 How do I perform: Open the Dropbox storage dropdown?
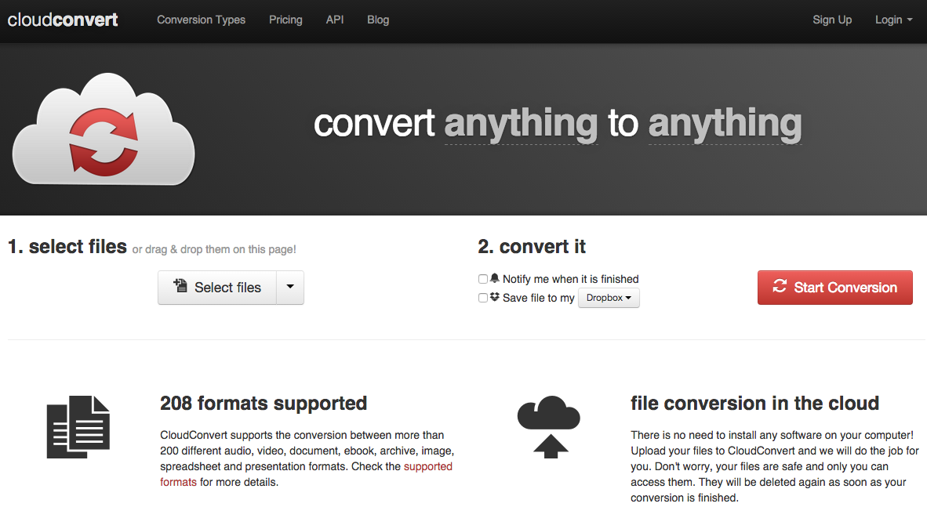pyautogui.click(x=609, y=298)
